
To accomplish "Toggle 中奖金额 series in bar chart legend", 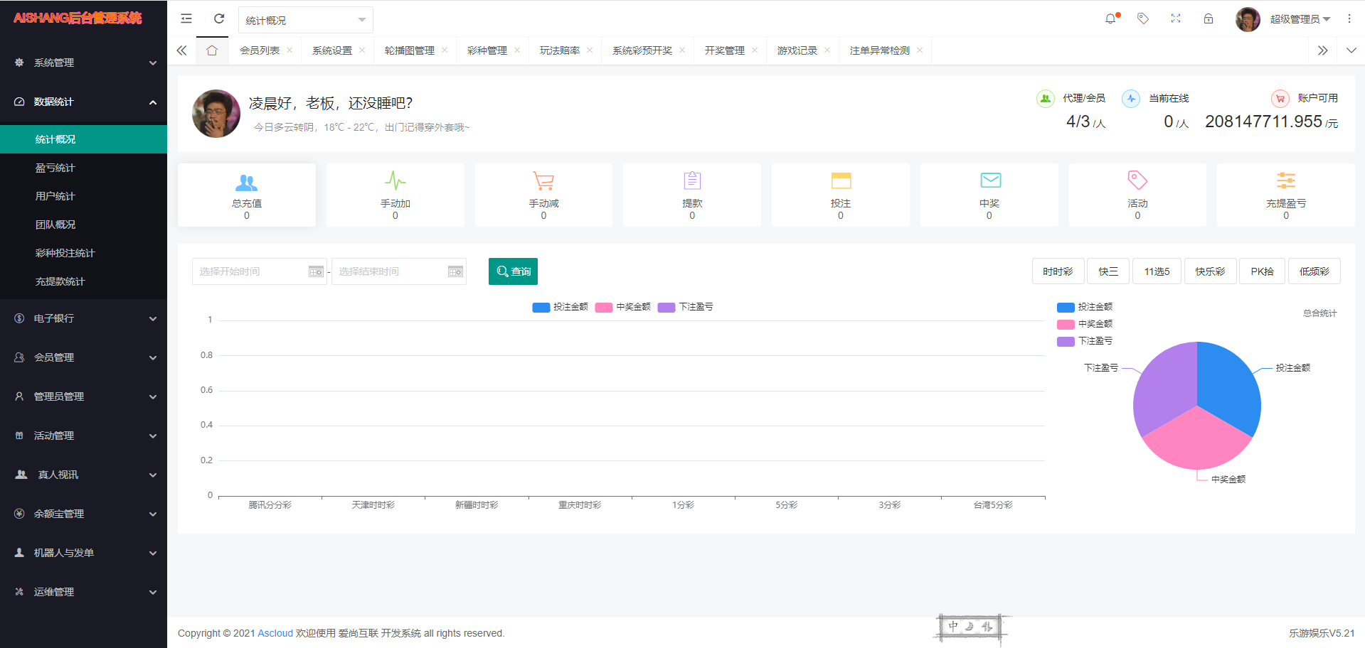I will (x=623, y=307).
